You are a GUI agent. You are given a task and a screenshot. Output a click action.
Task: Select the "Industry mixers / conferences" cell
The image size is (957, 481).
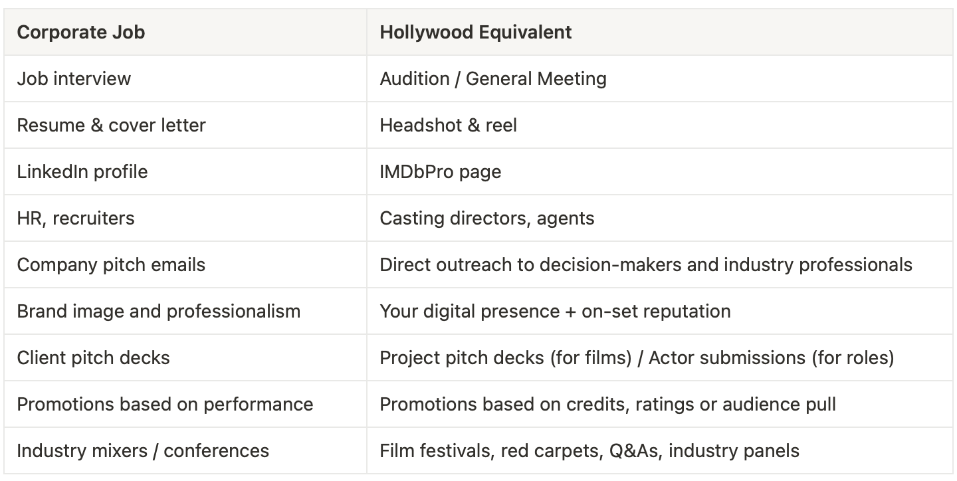[143, 450]
